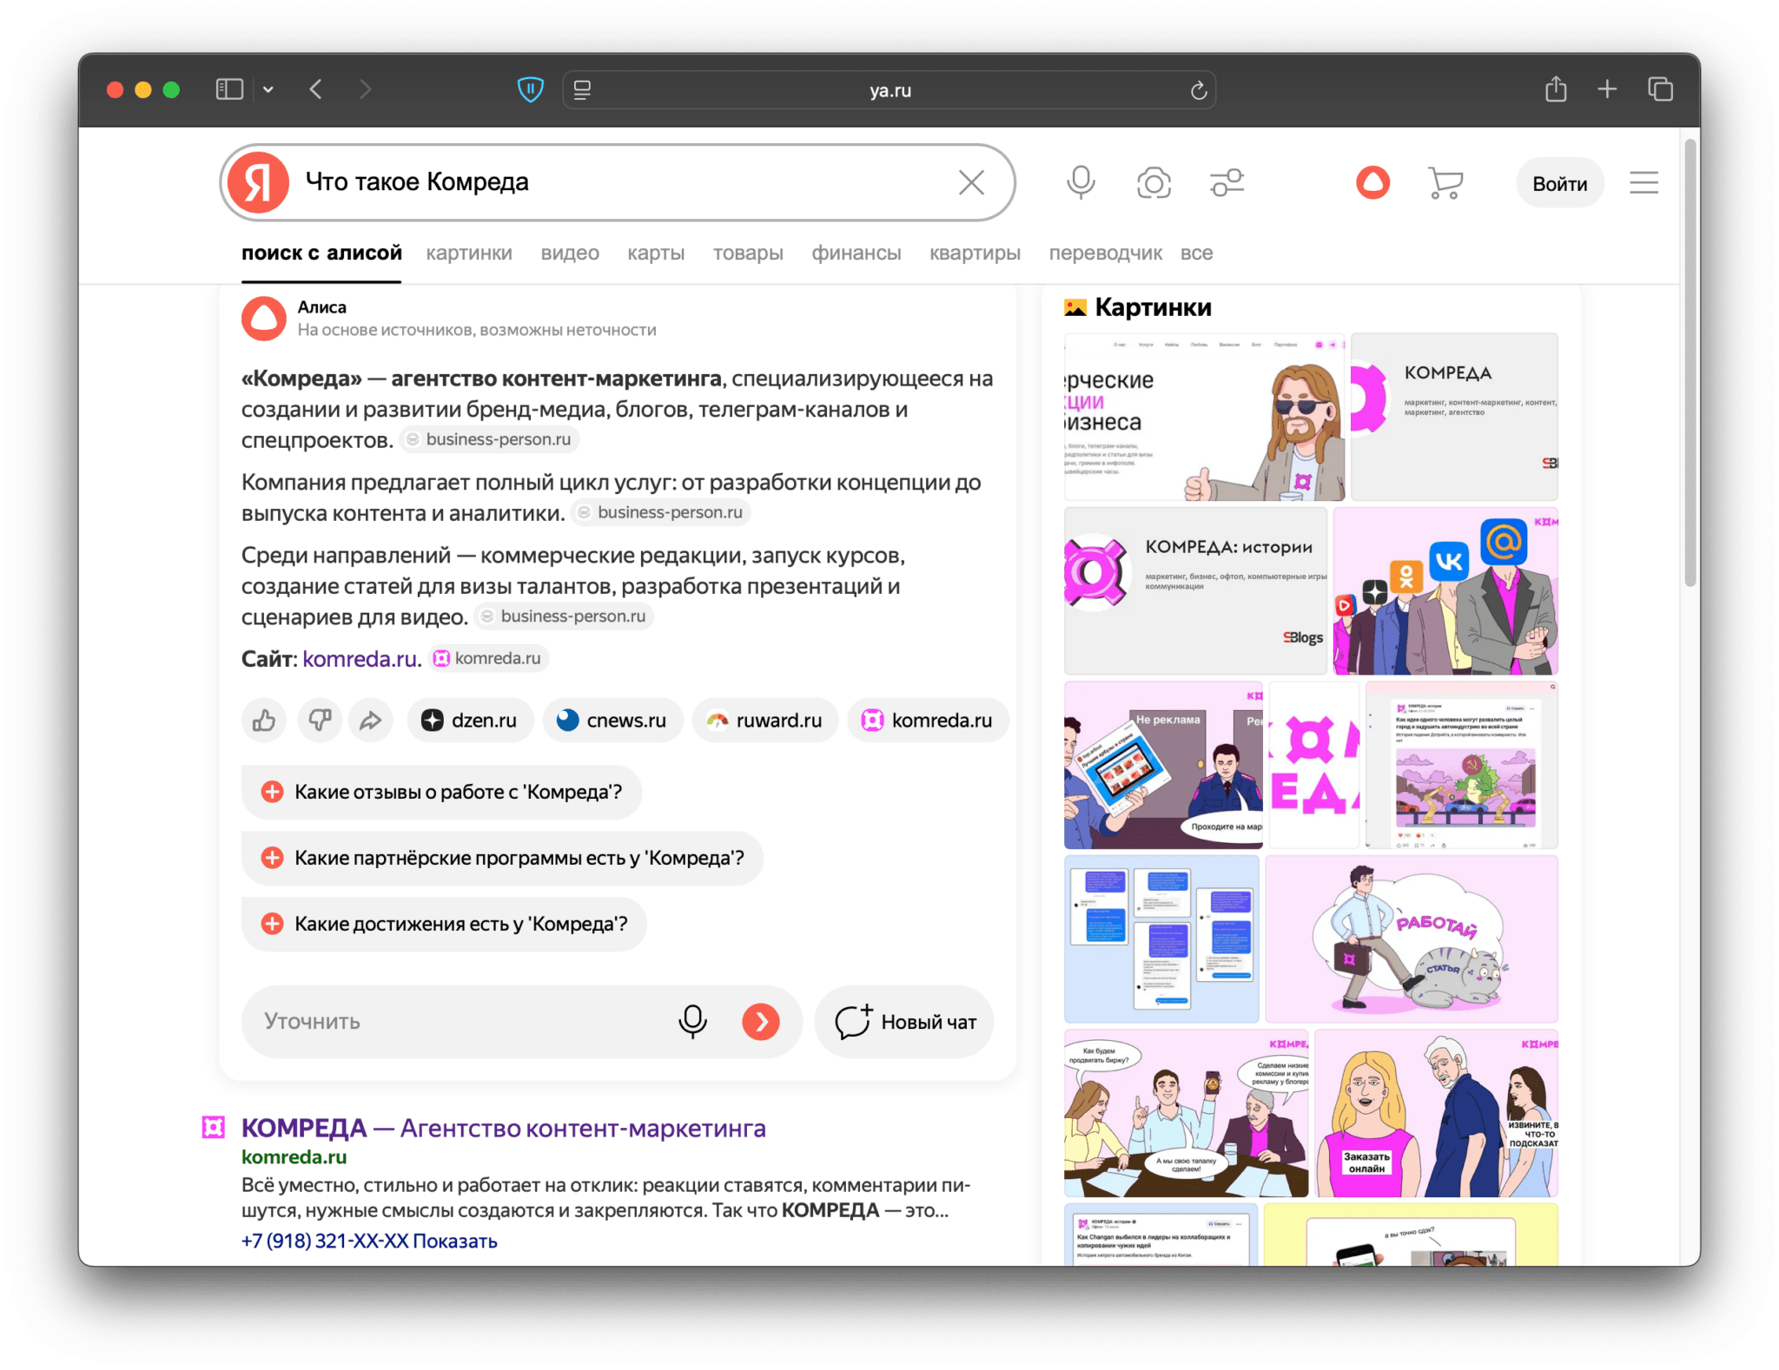Viewport: 1779px width, 1370px height.
Task: Share Alice's answer with arrow icon
Action: [x=371, y=721]
